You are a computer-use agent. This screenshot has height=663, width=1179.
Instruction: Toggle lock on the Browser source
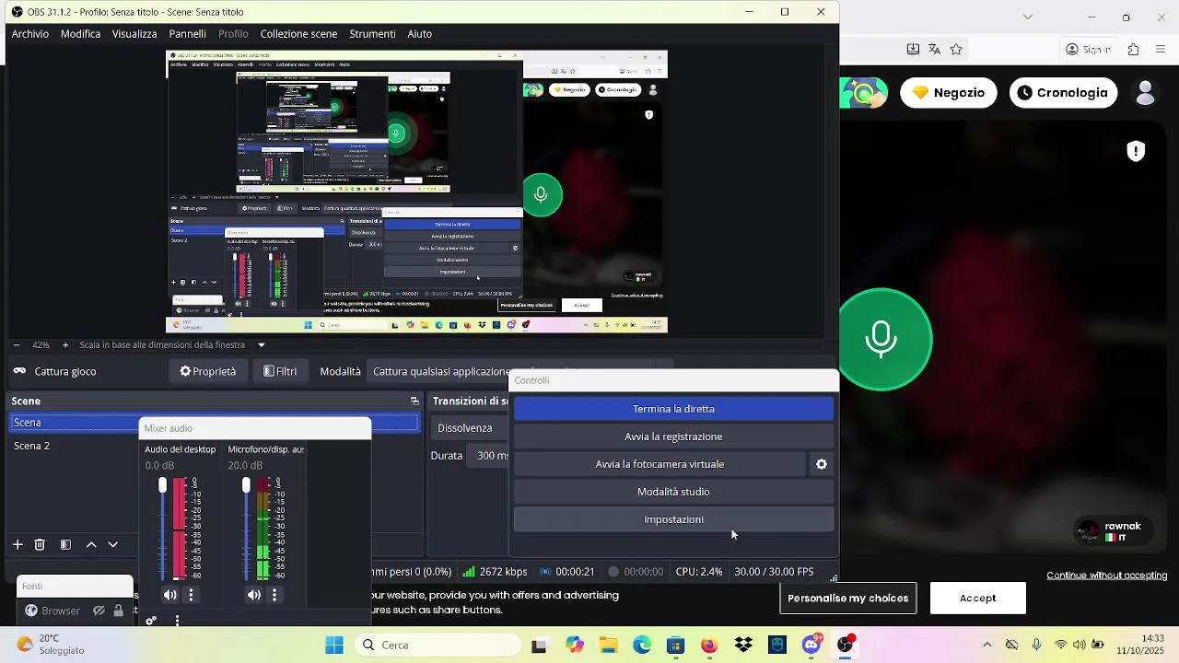[x=118, y=611]
